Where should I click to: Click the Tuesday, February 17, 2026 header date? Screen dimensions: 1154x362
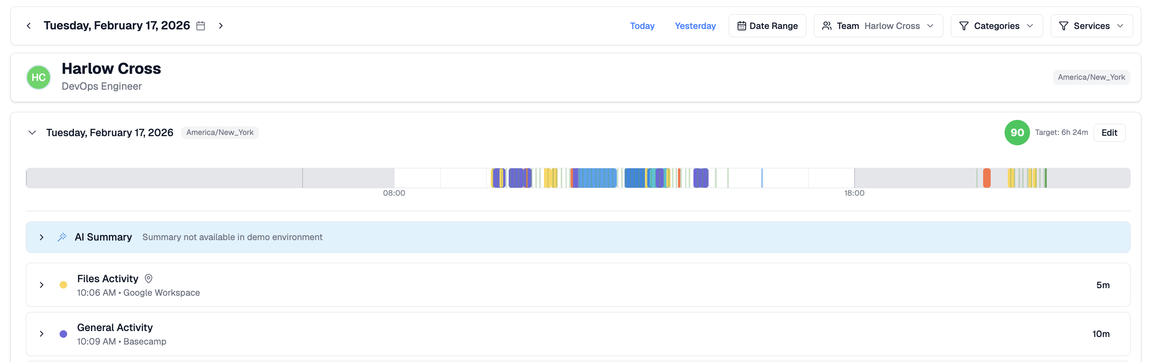click(116, 25)
